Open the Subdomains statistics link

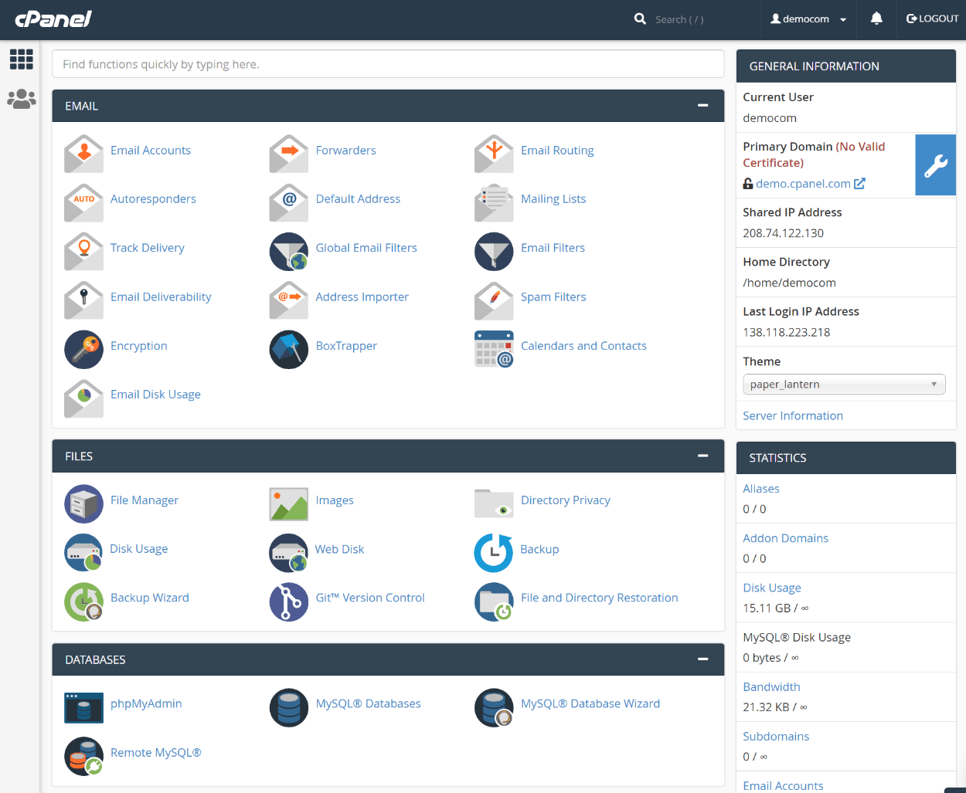pyautogui.click(x=776, y=736)
